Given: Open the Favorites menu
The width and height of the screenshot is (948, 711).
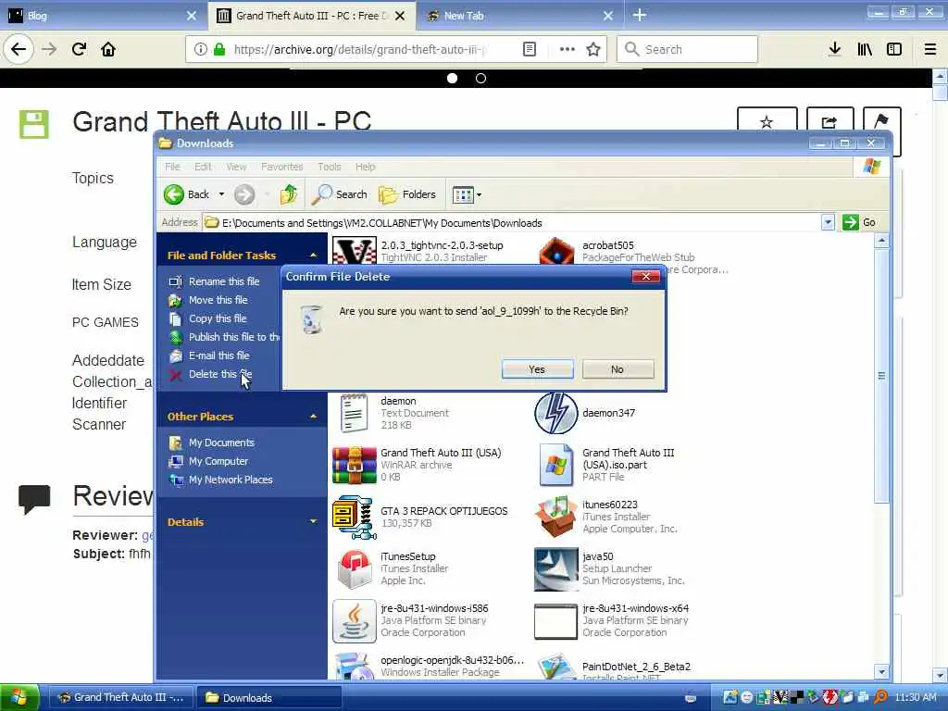Looking at the screenshot, I should [x=281, y=167].
